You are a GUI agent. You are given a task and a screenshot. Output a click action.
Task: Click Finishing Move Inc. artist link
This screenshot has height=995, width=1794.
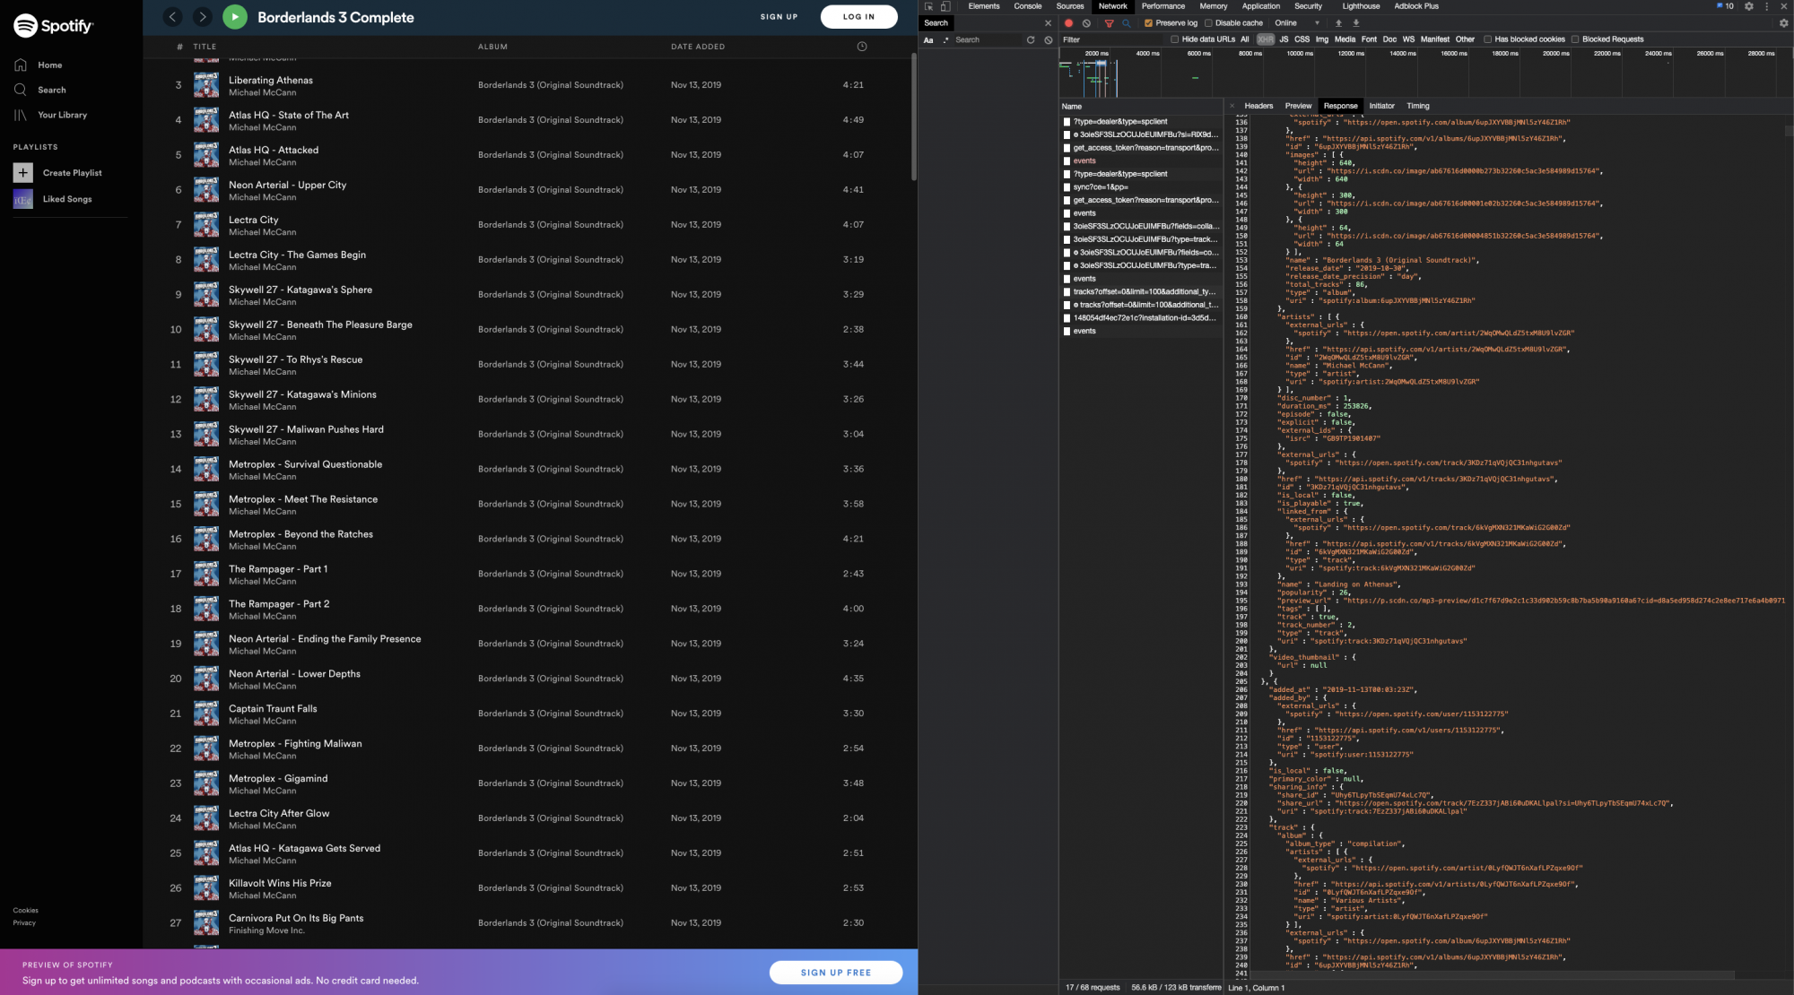click(x=266, y=930)
